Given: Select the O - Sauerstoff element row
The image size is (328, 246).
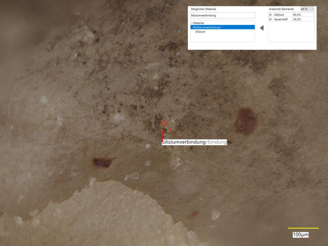Looking at the screenshot, I should [x=280, y=19].
